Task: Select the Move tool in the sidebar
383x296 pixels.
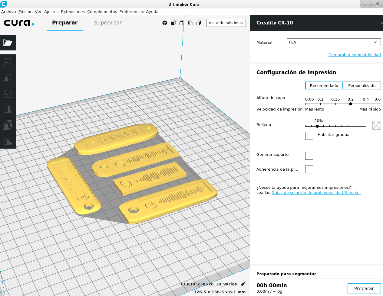Action: [8, 62]
